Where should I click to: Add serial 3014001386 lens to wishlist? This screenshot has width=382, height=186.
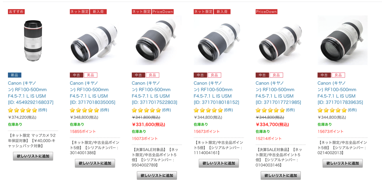95,163
